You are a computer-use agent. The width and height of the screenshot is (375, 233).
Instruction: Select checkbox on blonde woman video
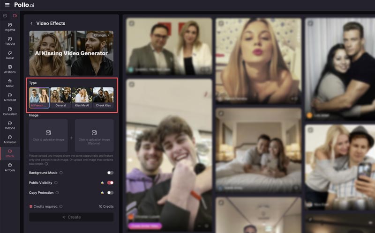click(221, 23)
